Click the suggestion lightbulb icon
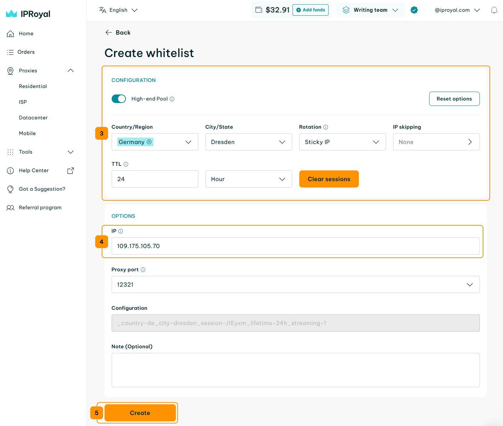The height and width of the screenshot is (426, 503). coord(11,189)
